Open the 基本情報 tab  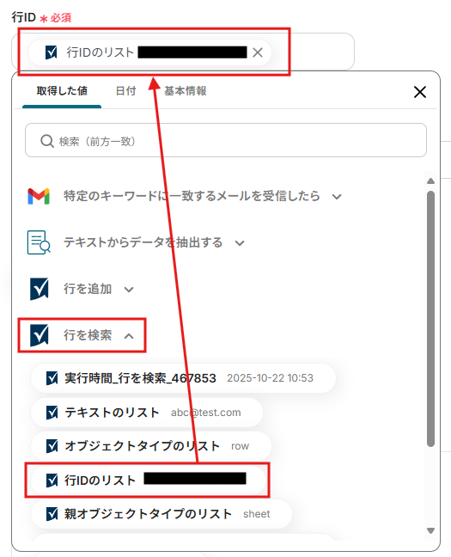(x=185, y=91)
